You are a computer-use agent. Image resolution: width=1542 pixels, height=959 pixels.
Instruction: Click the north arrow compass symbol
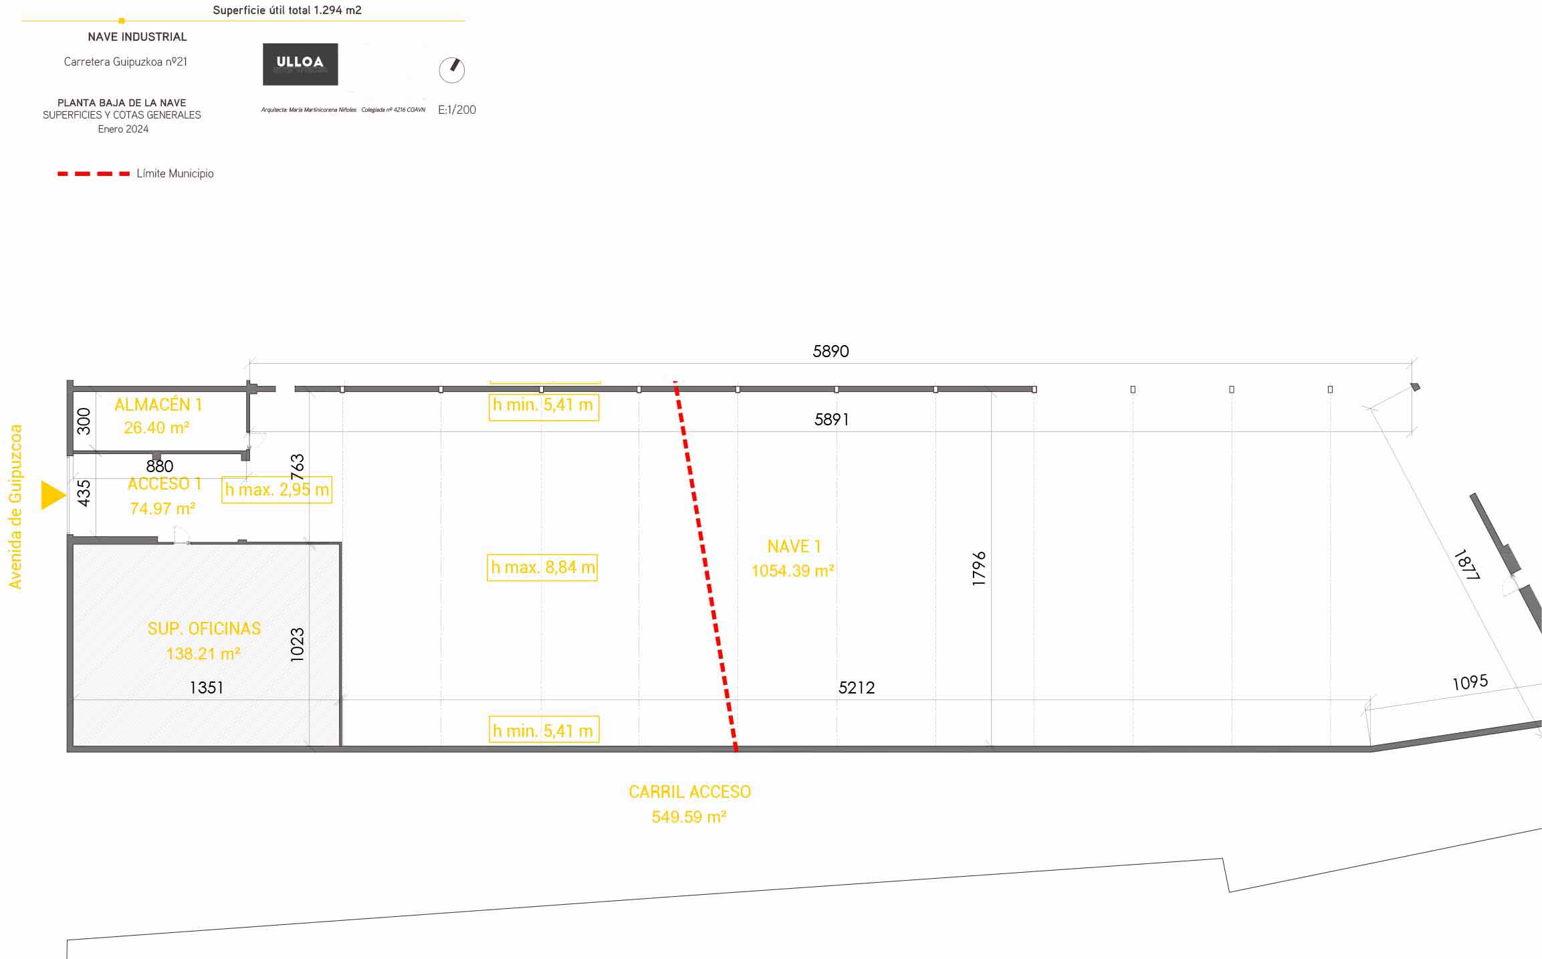coord(451,70)
